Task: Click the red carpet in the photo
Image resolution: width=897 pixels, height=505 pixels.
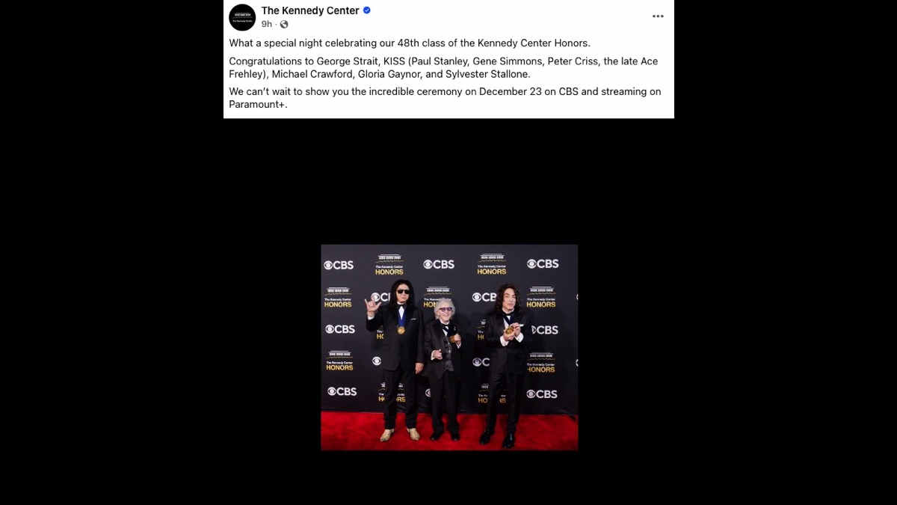Action: pos(449,434)
